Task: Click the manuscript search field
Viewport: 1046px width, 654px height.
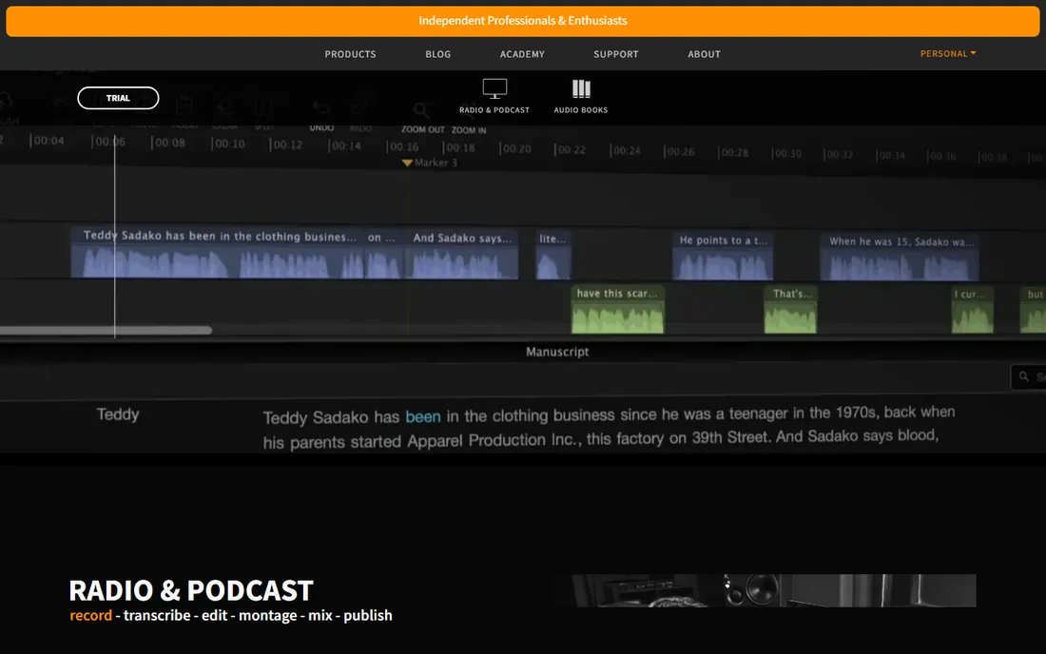Action: (1028, 376)
